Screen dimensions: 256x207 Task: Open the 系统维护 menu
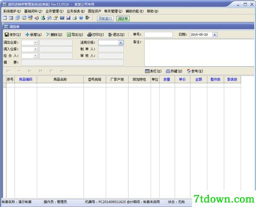[x=12, y=11]
